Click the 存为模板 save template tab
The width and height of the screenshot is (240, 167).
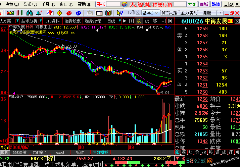pos(100,153)
